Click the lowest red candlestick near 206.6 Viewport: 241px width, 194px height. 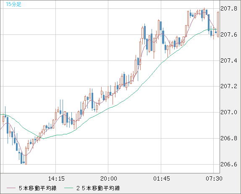tap(26, 155)
